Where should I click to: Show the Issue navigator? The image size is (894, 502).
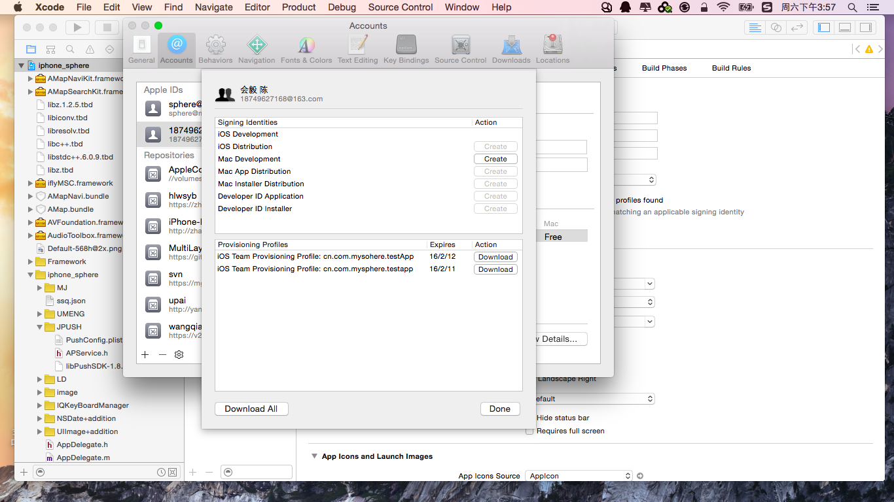pyautogui.click(x=90, y=49)
